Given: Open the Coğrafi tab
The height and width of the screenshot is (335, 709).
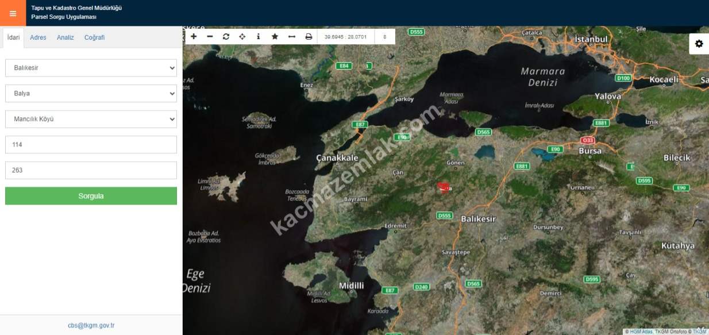Looking at the screenshot, I should [94, 37].
